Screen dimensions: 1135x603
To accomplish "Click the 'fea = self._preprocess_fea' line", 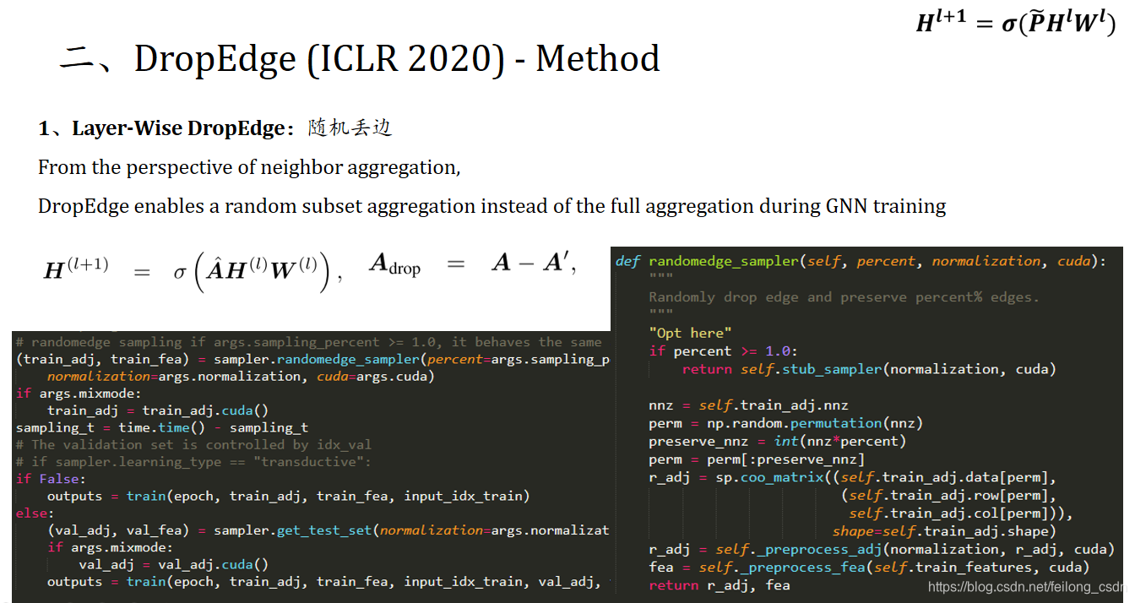I will 869,568.
